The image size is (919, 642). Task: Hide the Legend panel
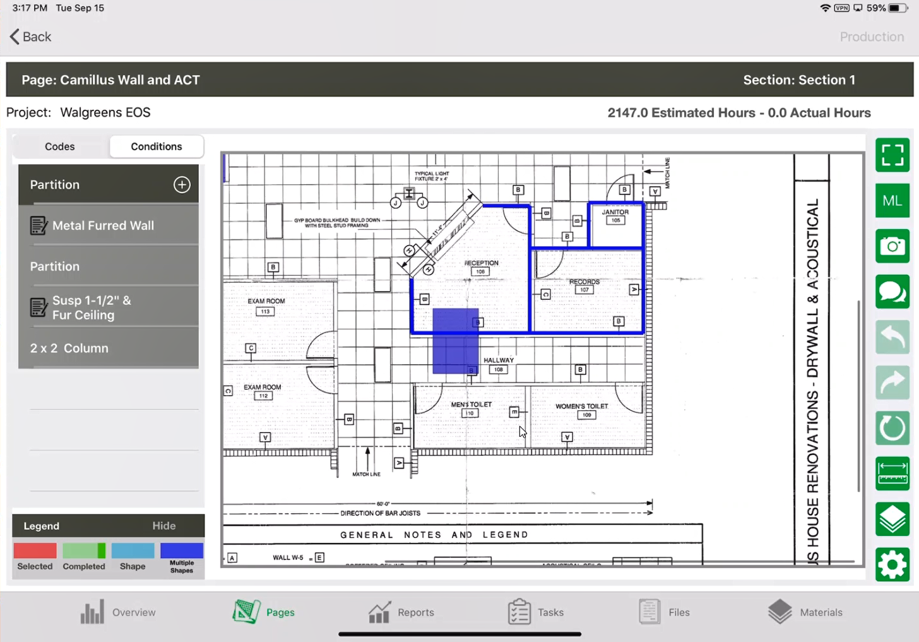pos(163,526)
